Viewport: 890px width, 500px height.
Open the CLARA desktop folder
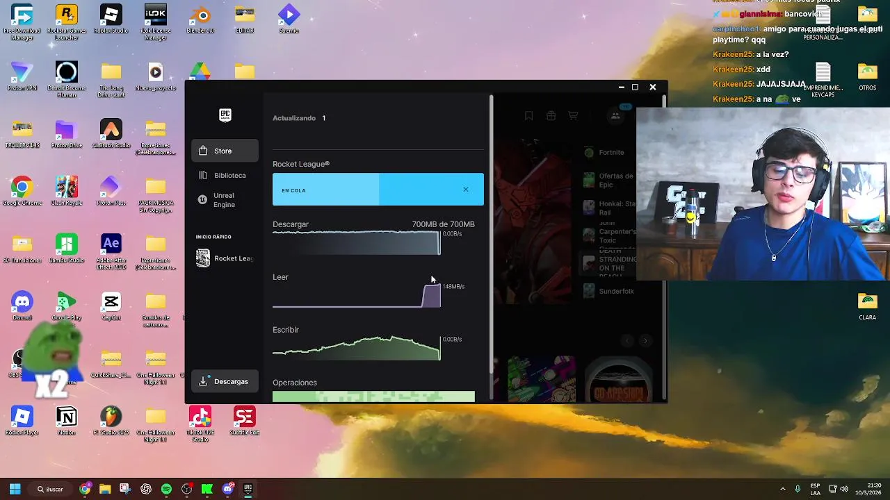[868, 306]
